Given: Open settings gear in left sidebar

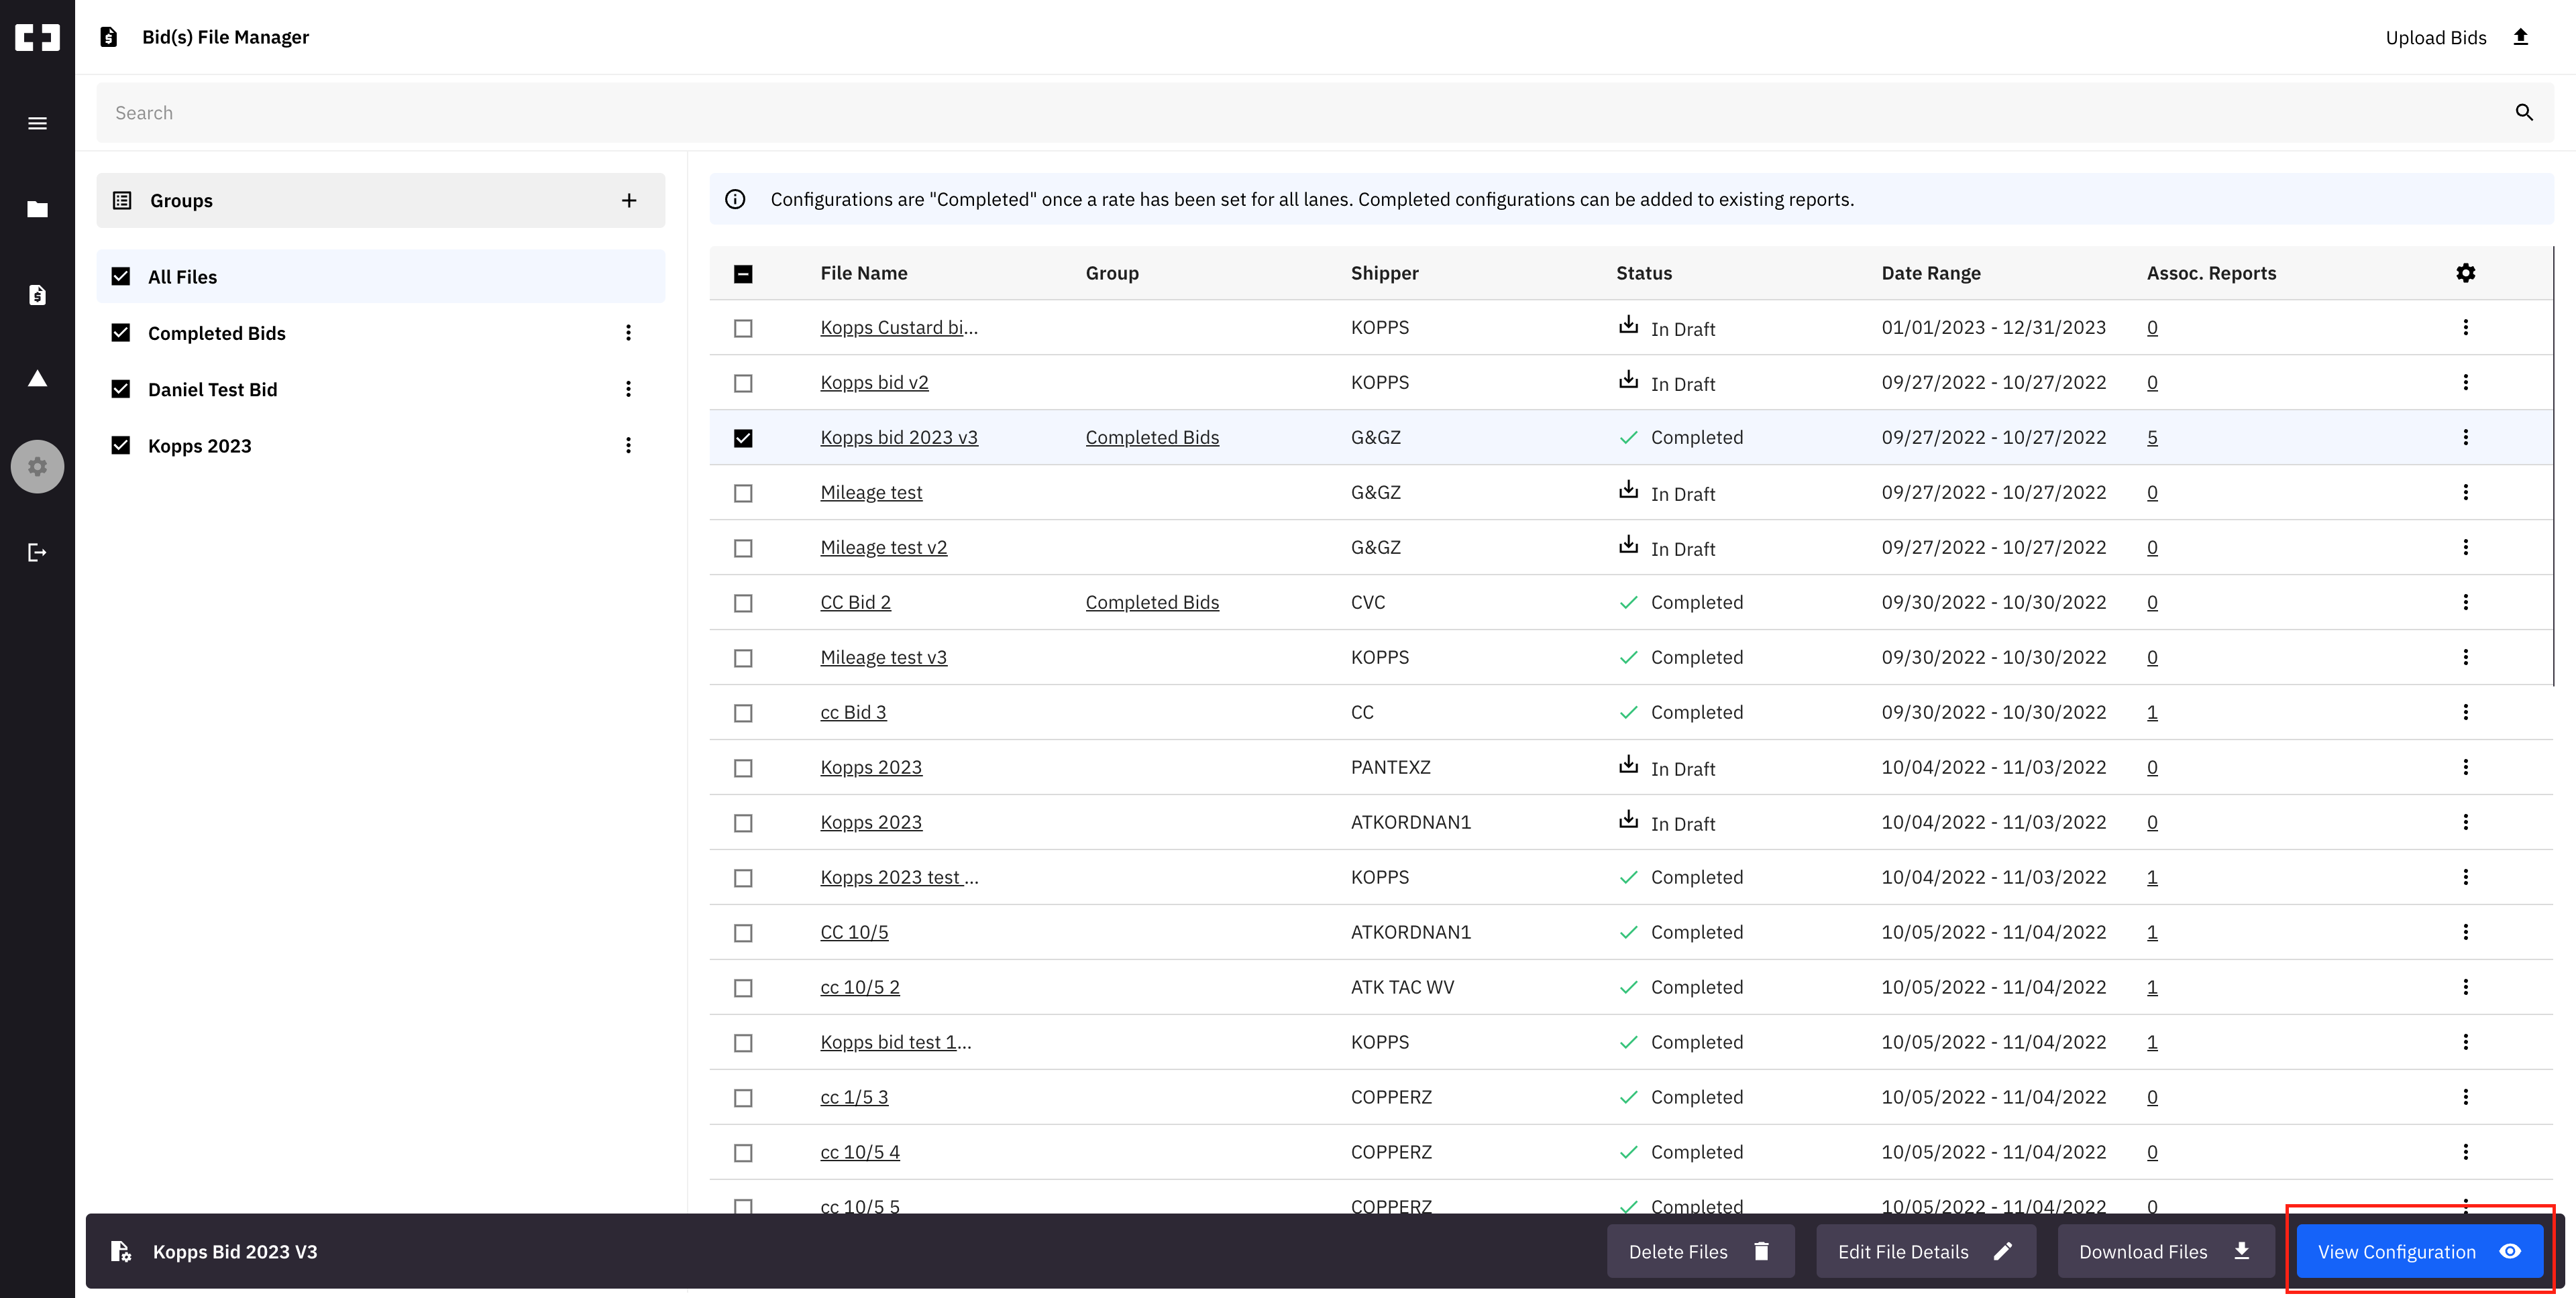Looking at the screenshot, I should (x=37, y=467).
